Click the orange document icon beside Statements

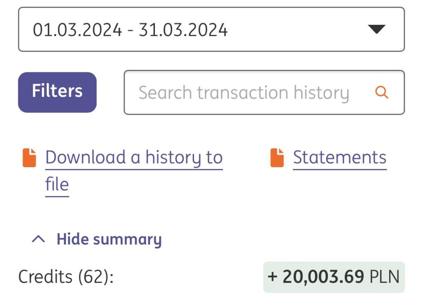pos(277,158)
